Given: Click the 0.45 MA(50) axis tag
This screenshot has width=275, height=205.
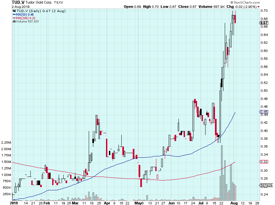Looking at the screenshot, I should click(264, 112).
